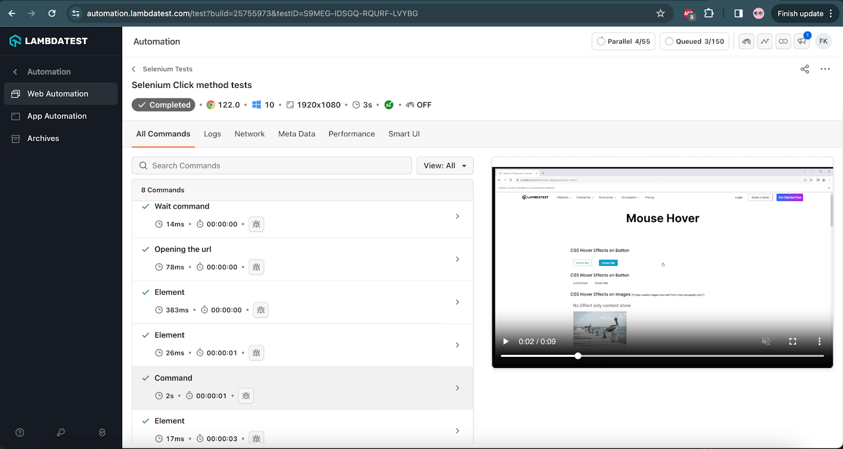Click the Finish update button
The image size is (843, 449).
[805, 14]
